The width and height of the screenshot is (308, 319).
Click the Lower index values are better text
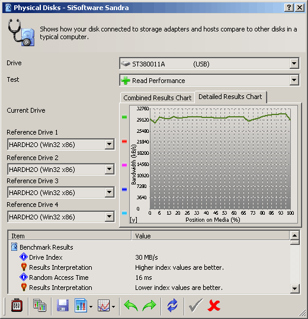pyautogui.click(x=179, y=288)
